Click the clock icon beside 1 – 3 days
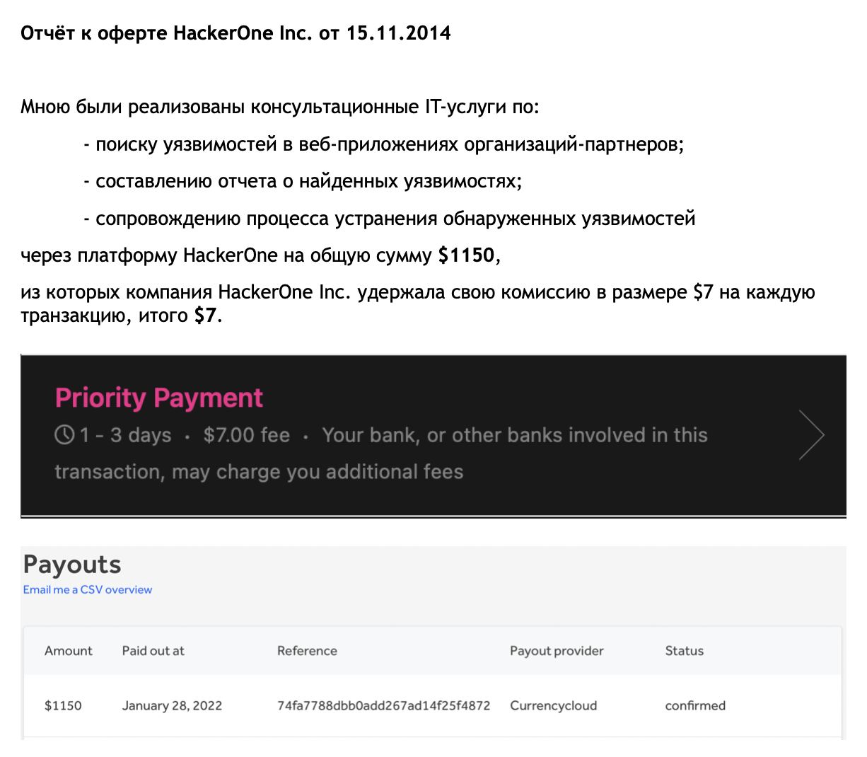This screenshot has height=757, width=867. tap(64, 434)
